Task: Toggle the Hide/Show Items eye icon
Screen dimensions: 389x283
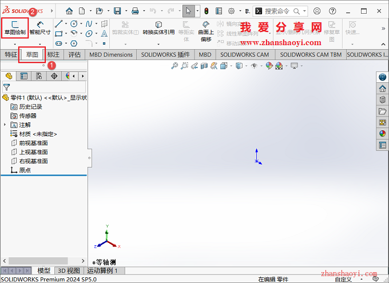Action: 254,66
